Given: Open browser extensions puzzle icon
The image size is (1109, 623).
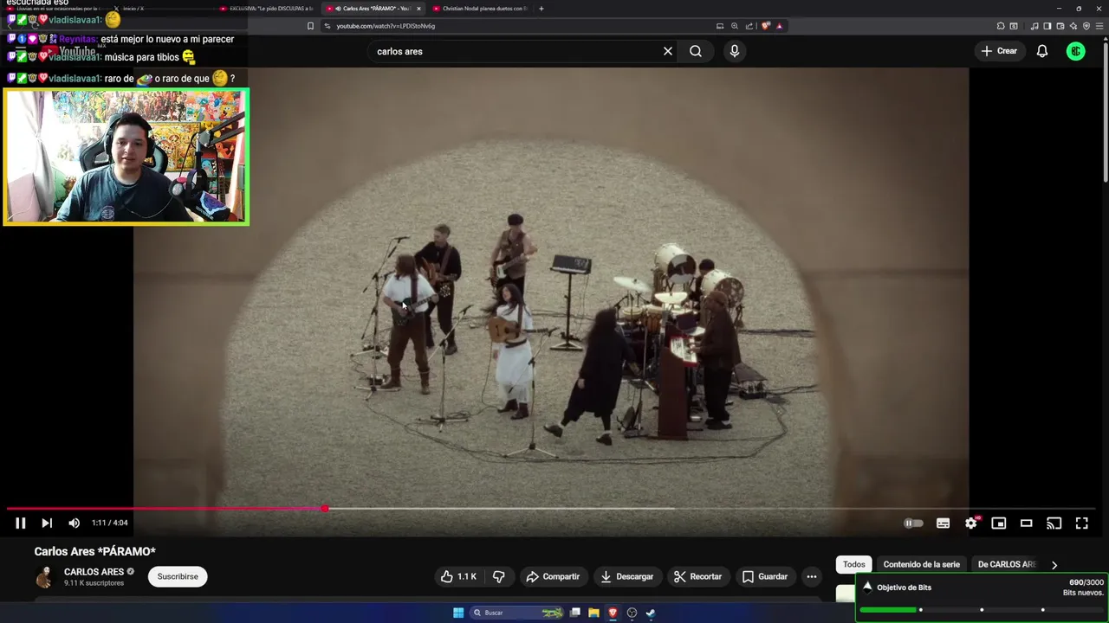Looking at the screenshot, I should point(1001,26).
